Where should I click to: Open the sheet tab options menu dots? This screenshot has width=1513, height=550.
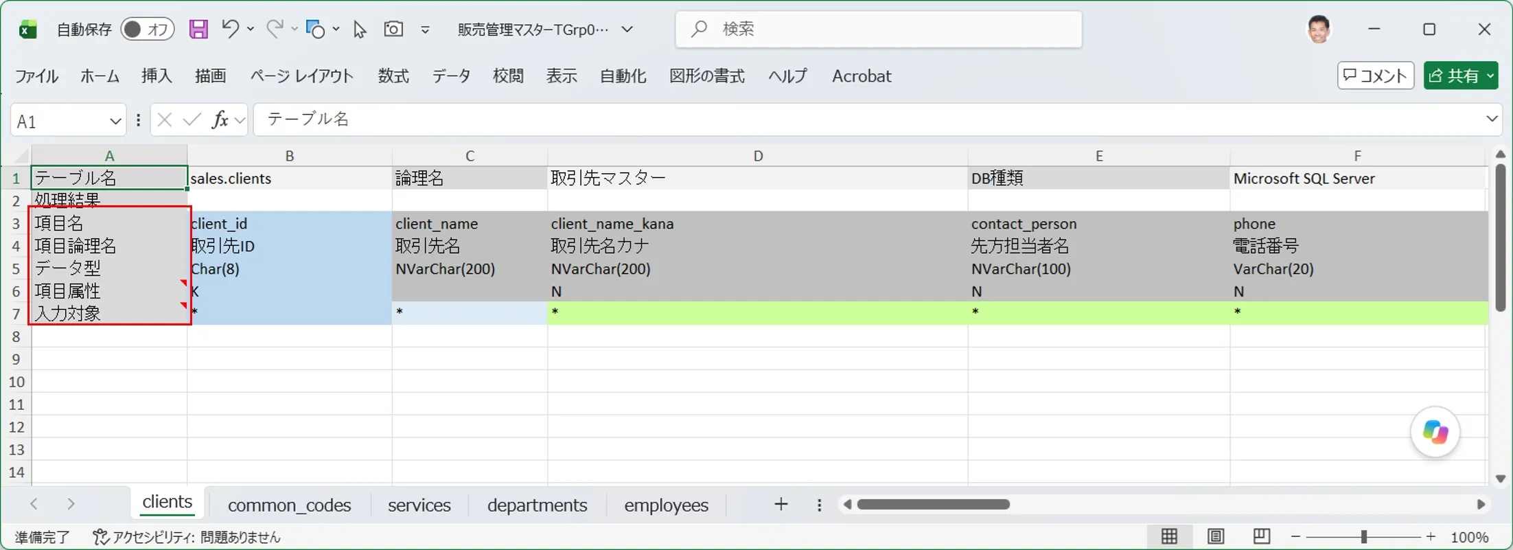pyautogui.click(x=819, y=505)
